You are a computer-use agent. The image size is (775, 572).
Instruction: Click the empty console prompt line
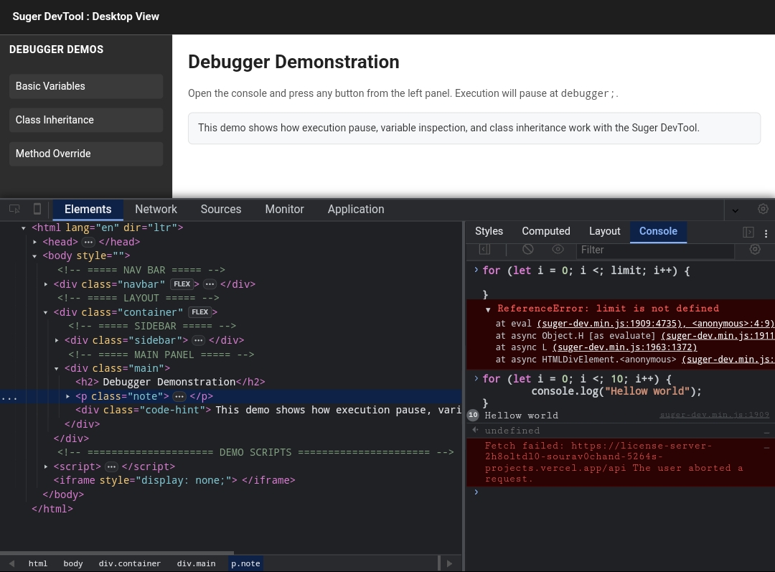coord(620,492)
